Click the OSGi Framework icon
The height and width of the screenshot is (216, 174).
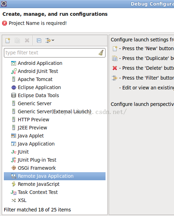coord(14,168)
